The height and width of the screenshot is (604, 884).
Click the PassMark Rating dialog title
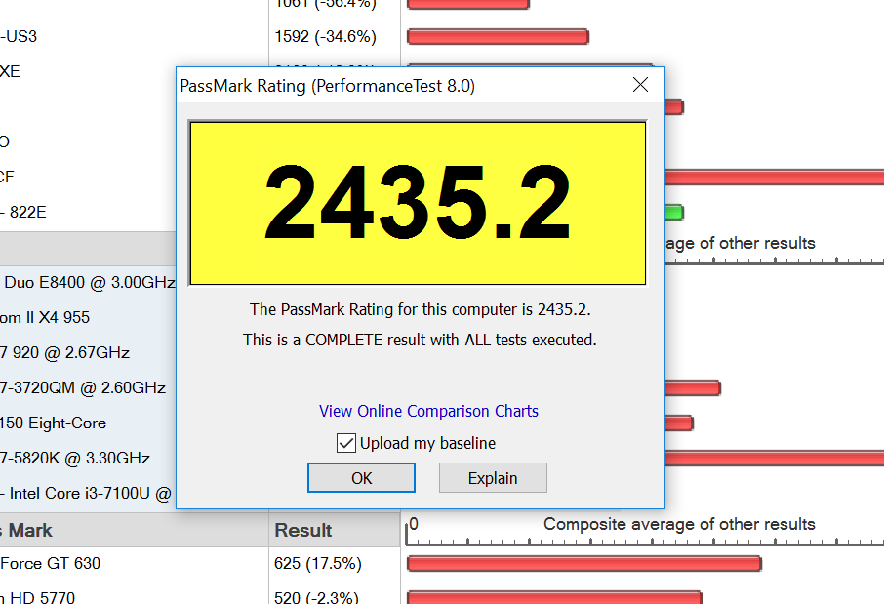coord(328,86)
